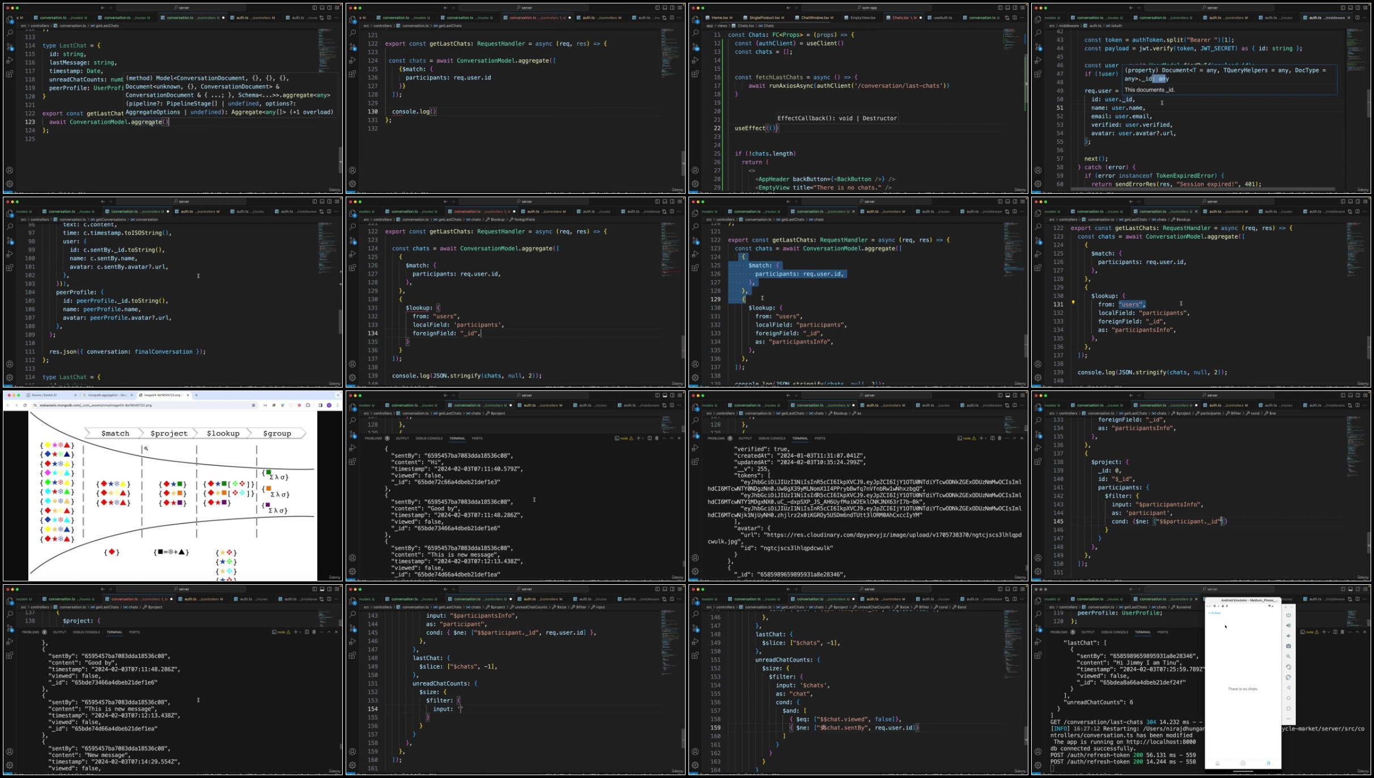Image resolution: width=1374 pixels, height=778 pixels.
Task: Expand the getConversations breadcrumb item
Action: tap(108, 219)
